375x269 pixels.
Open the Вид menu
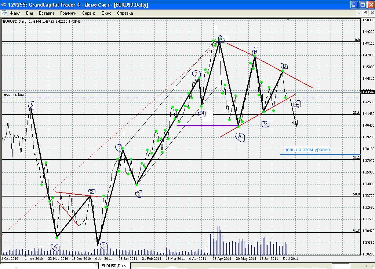pos(29,13)
